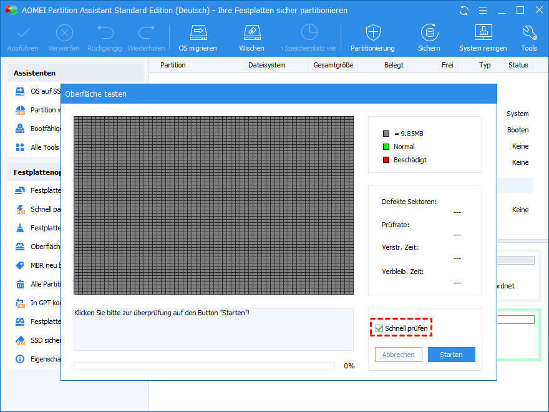Click the Status column header
Image resolution: width=549 pixels, height=412 pixels.
click(518, 65)
